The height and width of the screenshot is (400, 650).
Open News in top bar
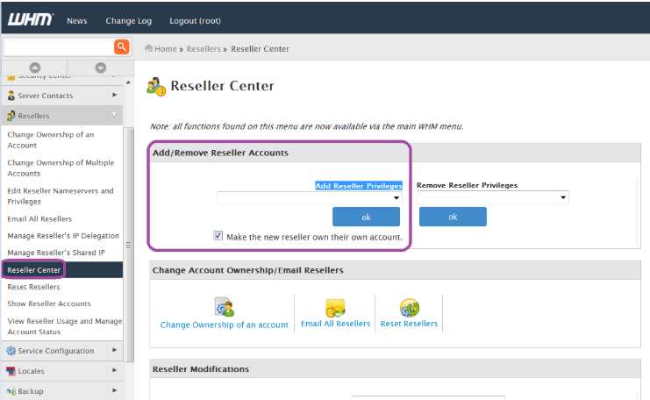coord(77,21)
